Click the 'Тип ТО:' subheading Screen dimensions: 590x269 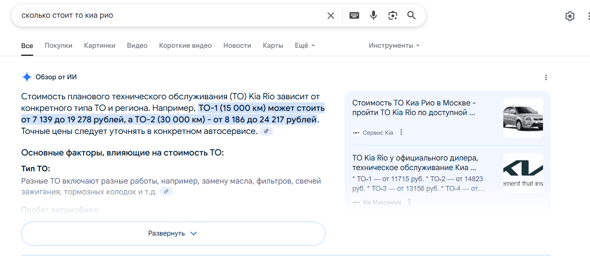pos(36,169)
